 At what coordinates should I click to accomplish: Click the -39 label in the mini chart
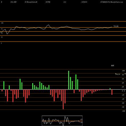pos(81,122)
